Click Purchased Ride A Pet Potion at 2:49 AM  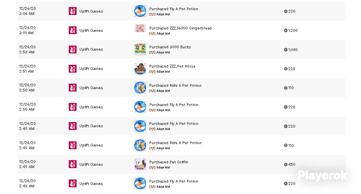tap(175, 143)
